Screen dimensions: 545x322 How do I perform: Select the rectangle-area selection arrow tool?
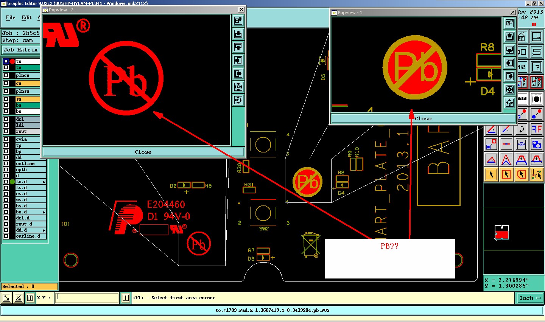point(506,174)
